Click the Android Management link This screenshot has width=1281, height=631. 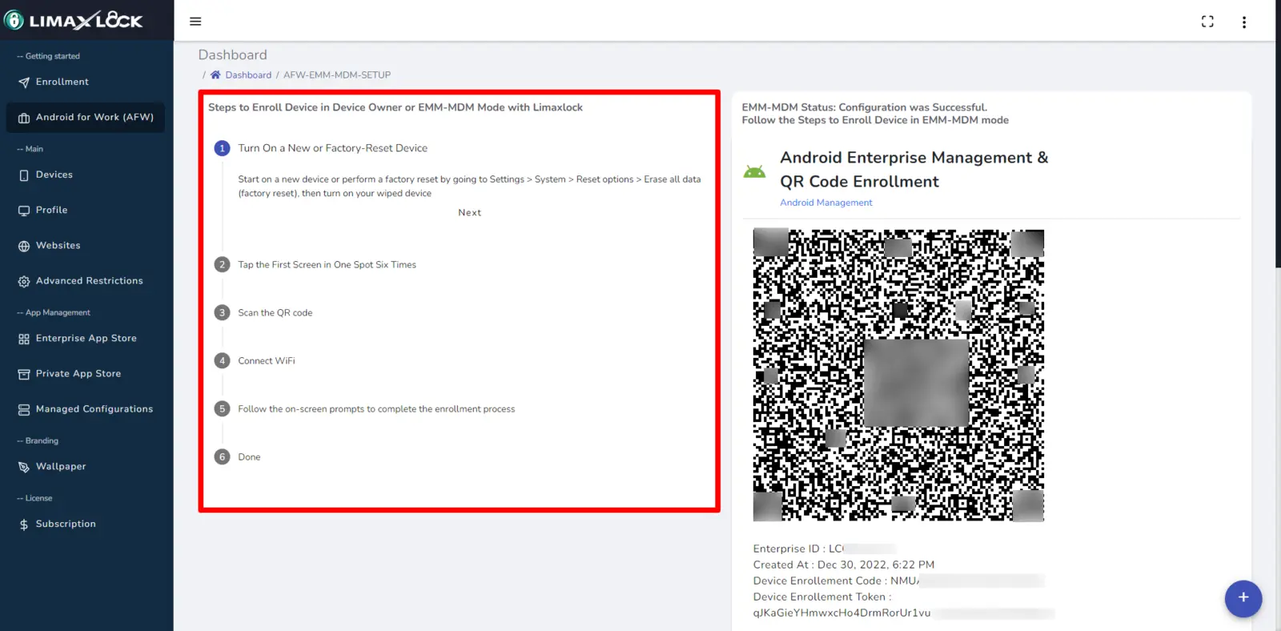826,203
